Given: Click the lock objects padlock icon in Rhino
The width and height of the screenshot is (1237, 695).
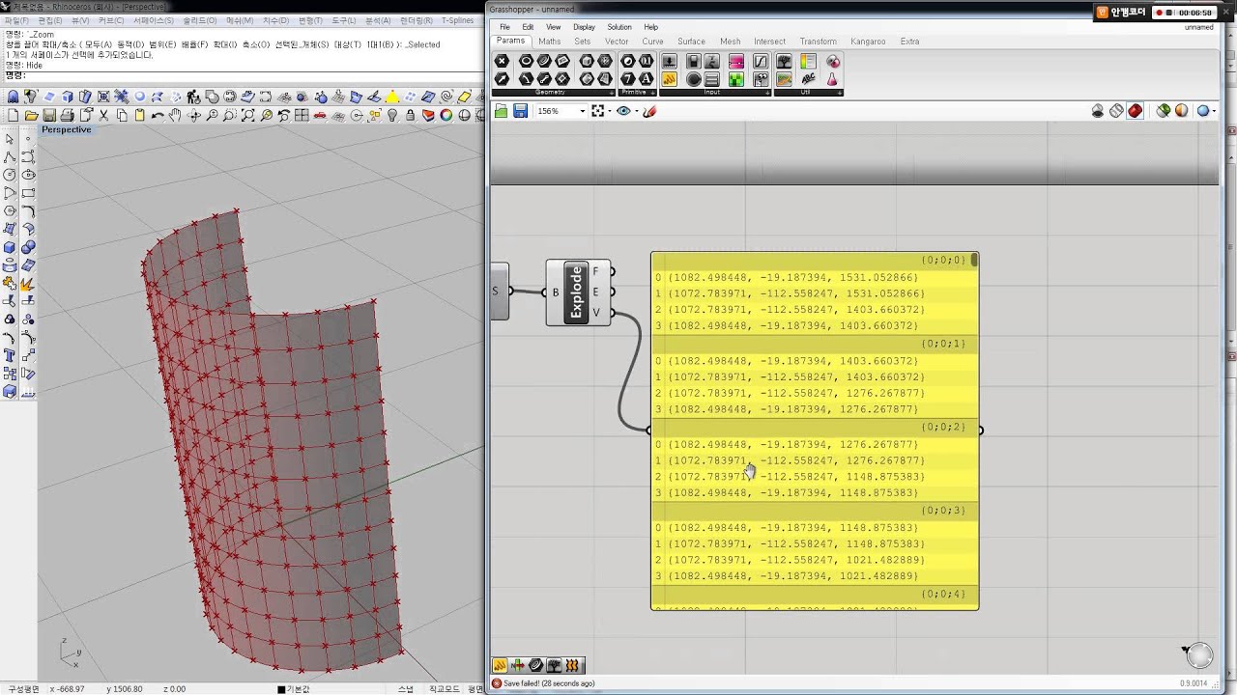Looking at the screenshot, I should (411, 115).
